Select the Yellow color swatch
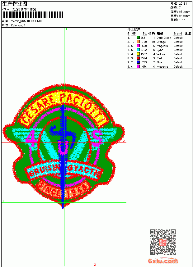Image resolution: width=193 pixels, height=267 pixels. pos(138,54)
